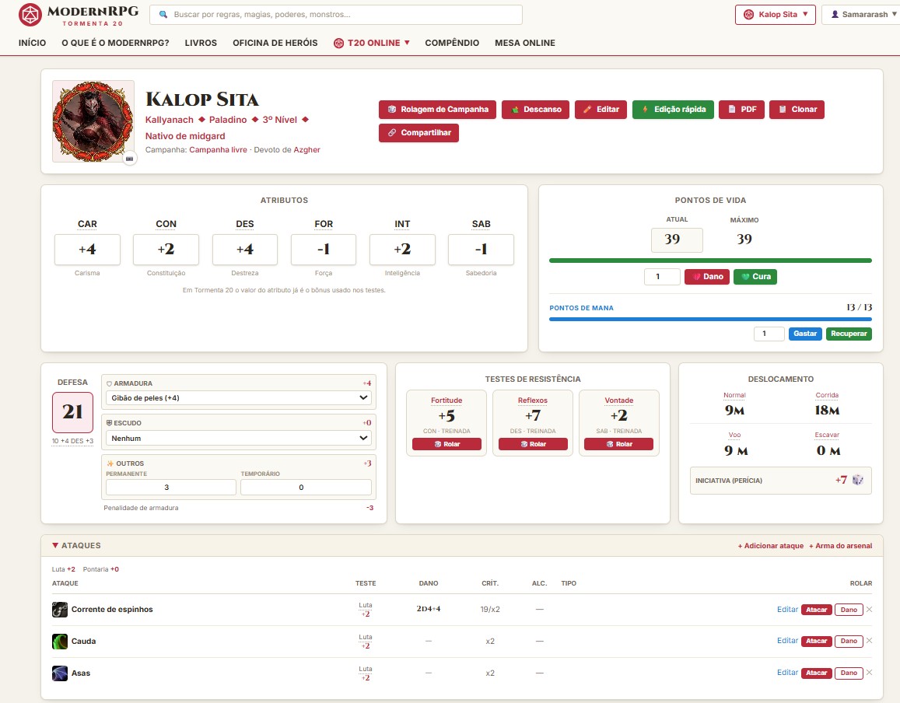Open the Escudo selection dropdown

pyautogui.click(x=239, y=438)
